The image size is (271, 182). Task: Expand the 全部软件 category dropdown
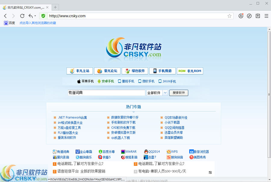point(157,93)
